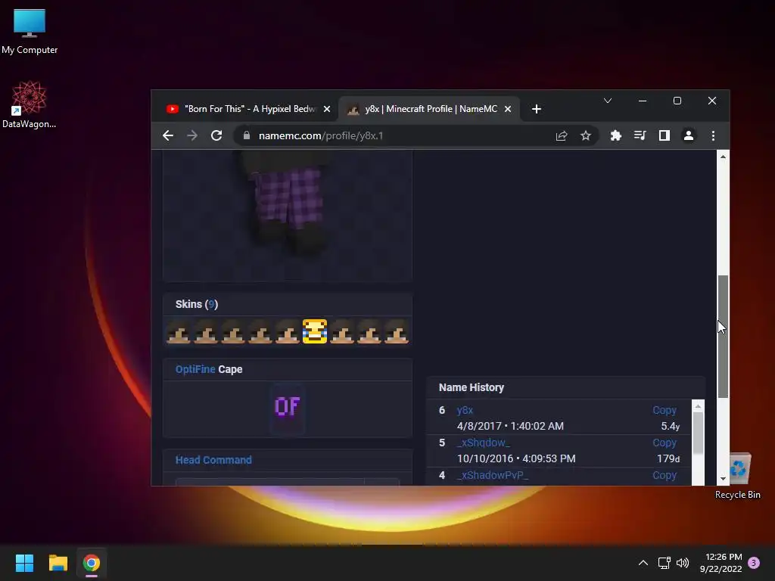Viewport: 775px width, 581px height.
Task: Click the site lock icon in address bar
Action: coord(247,135)
